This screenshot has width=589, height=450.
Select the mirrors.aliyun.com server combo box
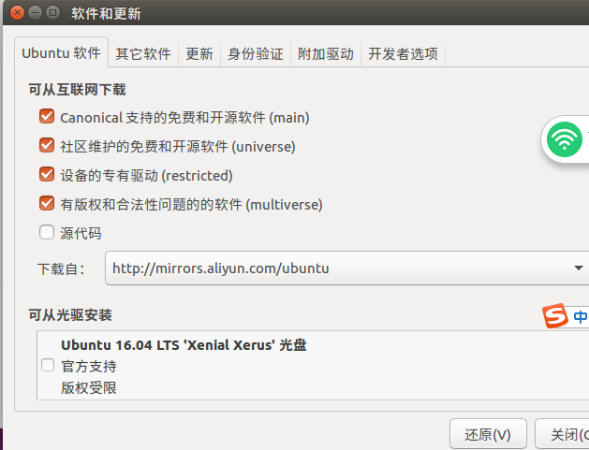[x=347, y=268]
